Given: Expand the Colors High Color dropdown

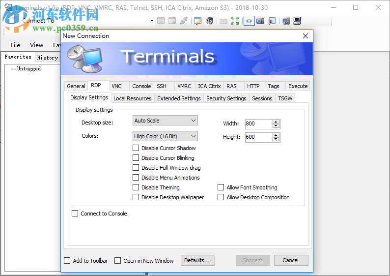Looking at the screenshot, I should [165, 136].
